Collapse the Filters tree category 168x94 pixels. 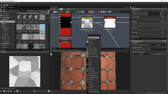point(1,26)
